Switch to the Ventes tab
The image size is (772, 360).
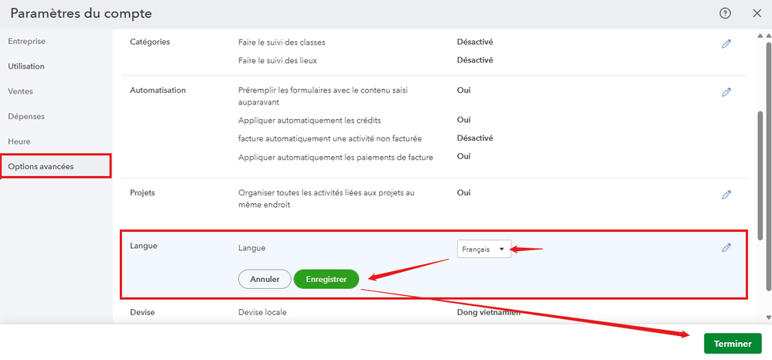click(21, 91)
